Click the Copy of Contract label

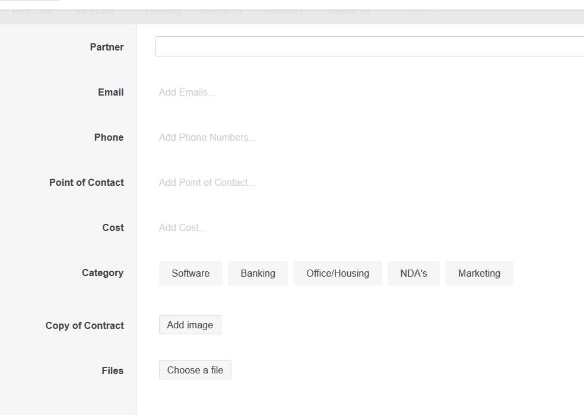[x=85, y=325]
